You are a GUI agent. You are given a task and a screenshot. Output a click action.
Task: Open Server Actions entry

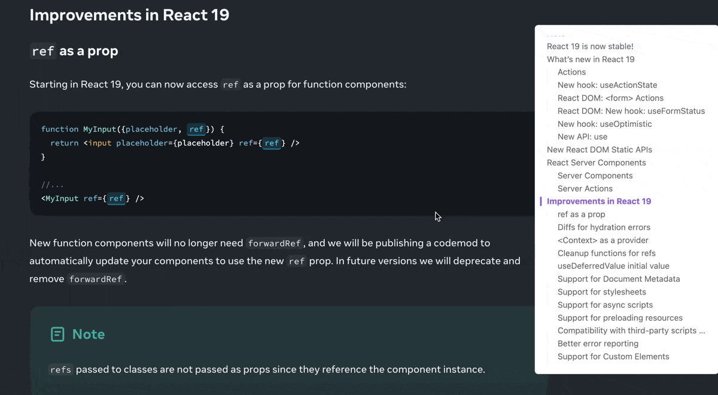click(x=585, y=189)
